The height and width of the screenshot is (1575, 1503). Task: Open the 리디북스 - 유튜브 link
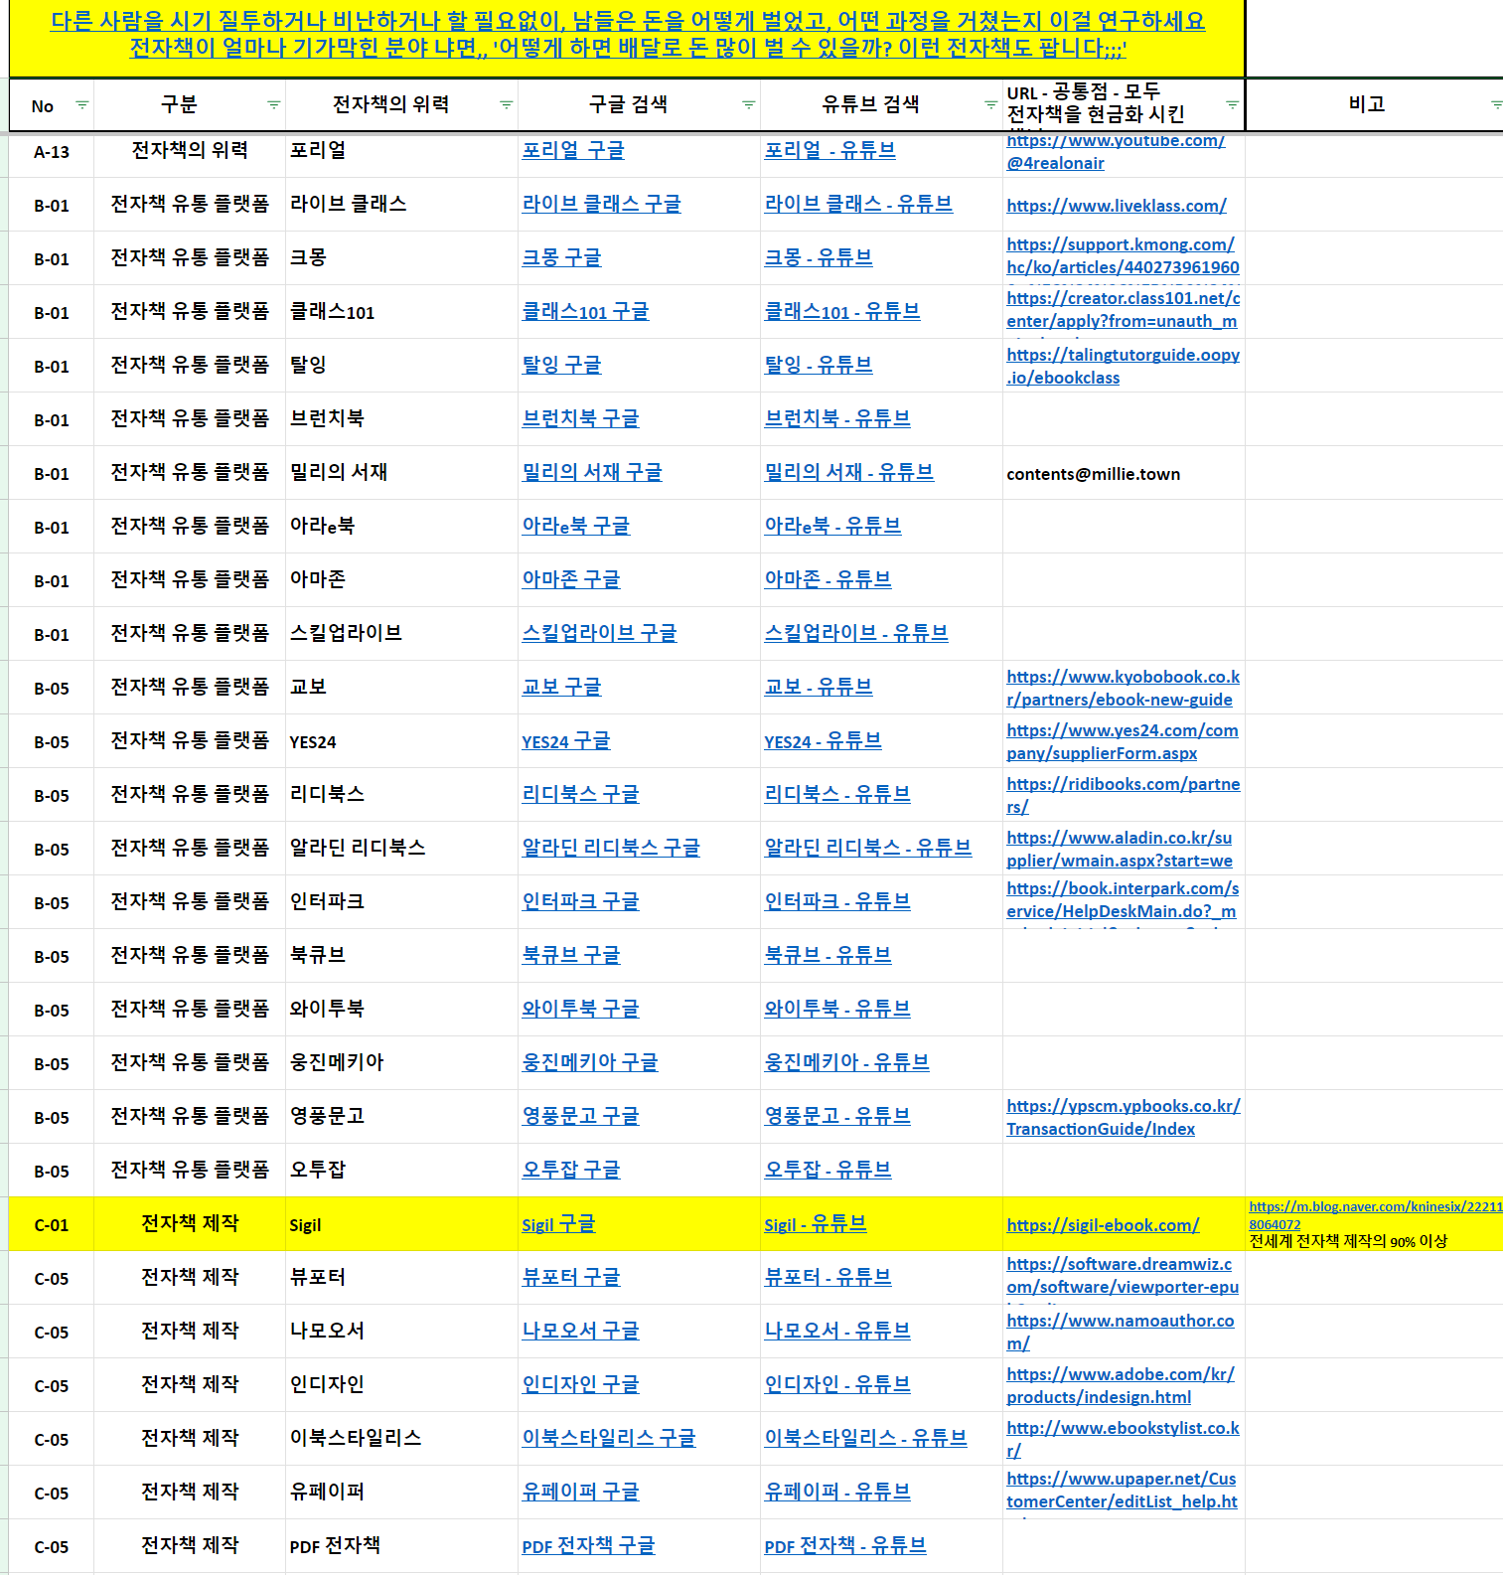(x=837, y=794)
